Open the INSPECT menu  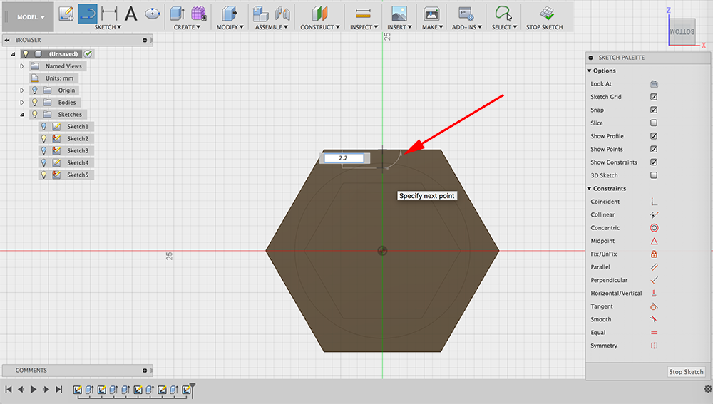click(x=364, y=27)
